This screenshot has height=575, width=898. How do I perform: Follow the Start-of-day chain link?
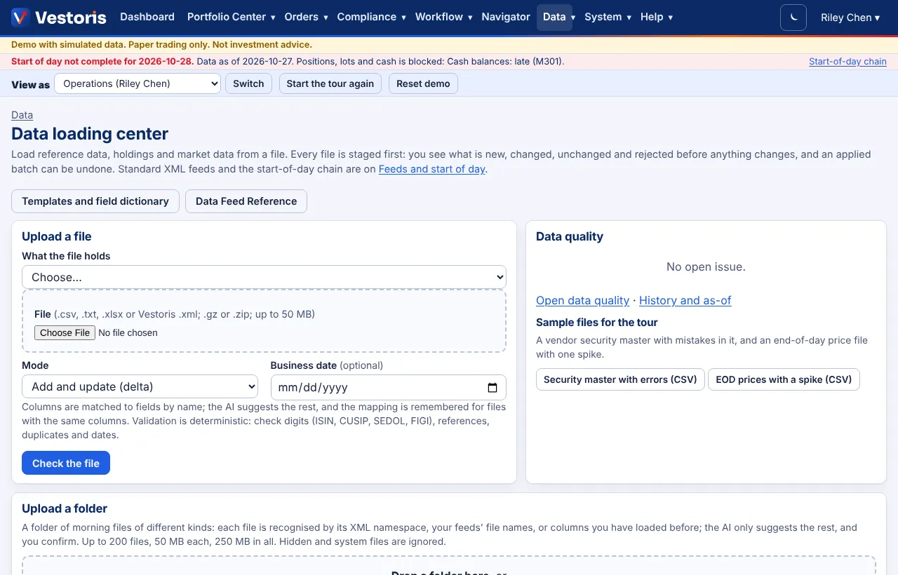pyautogui.click(x=847, y=62)
